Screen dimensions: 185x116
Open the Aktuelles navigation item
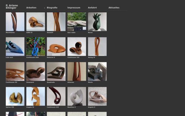click(114, 8)
